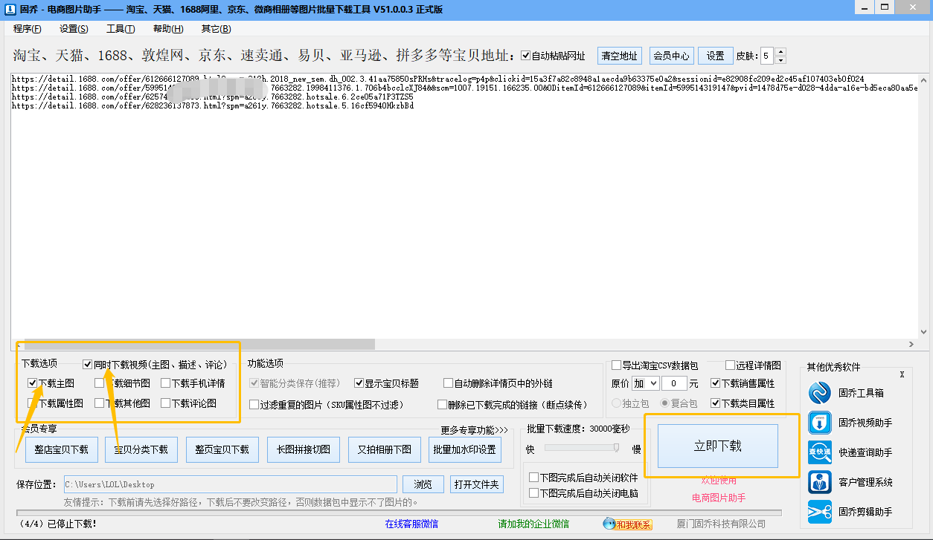Image resolution: width=933 pixels, height=540 pixels.
Task: Open the 客户管理系统 customer management icon
Action: (819, 481)
